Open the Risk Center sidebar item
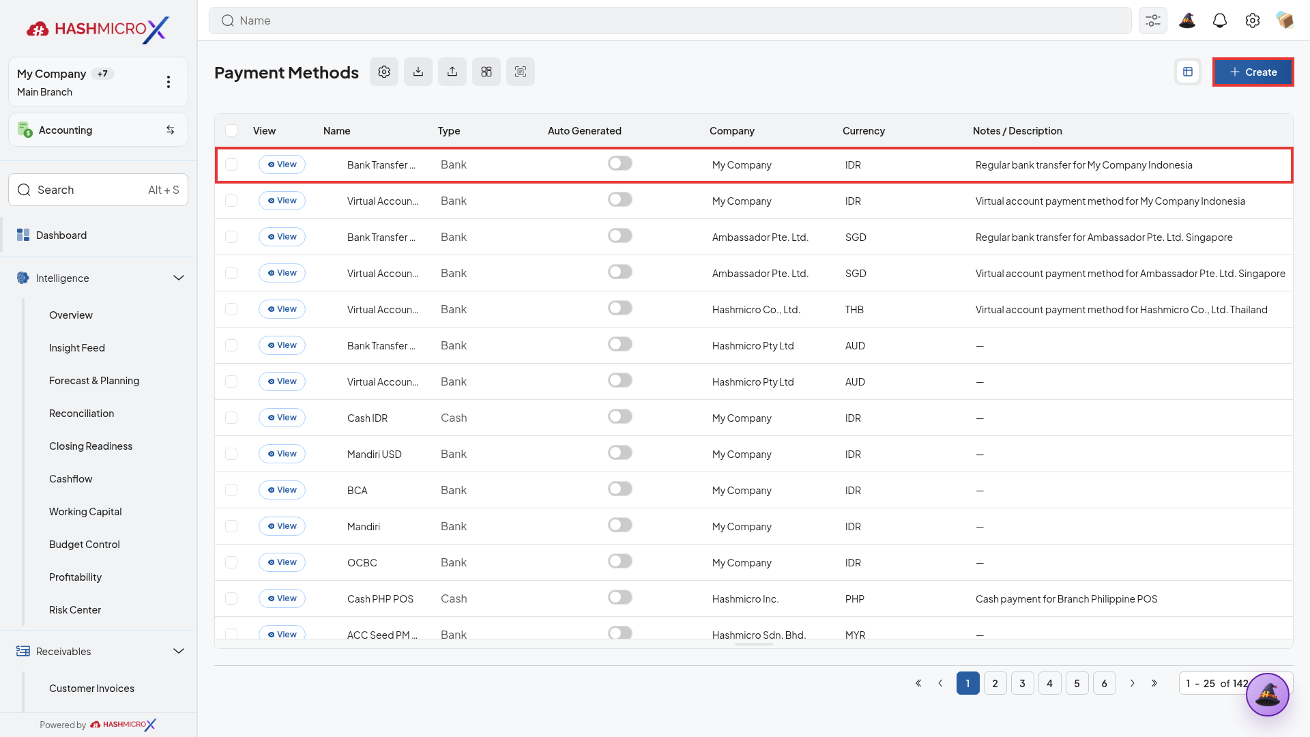 (x=75, y=610)
